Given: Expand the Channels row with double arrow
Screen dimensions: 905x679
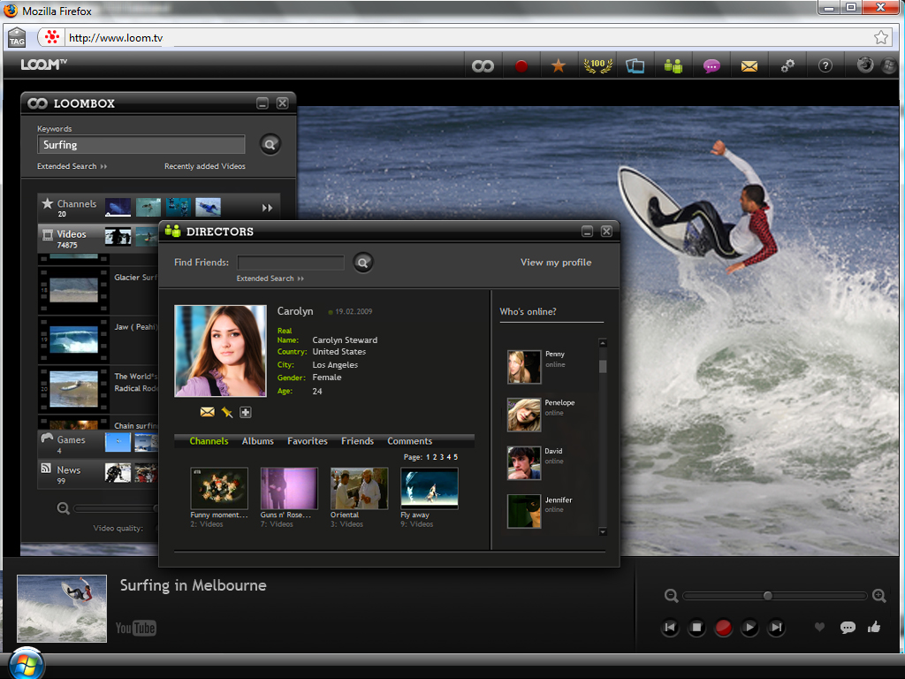Looking at the screenshot, I should click(267, 208).
